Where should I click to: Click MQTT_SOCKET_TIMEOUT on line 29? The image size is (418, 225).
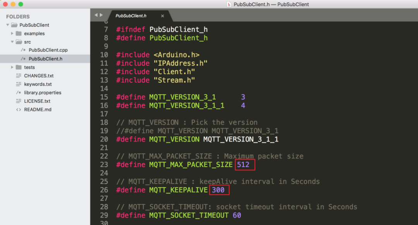pos(189,215)
